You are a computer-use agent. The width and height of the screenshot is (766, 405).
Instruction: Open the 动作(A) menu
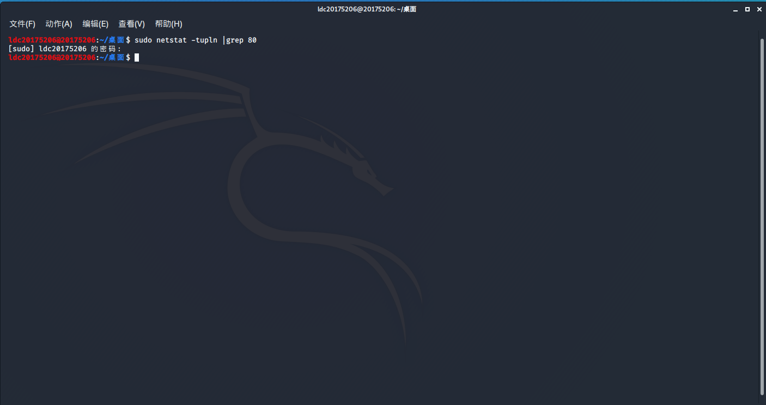pos(59,24)
